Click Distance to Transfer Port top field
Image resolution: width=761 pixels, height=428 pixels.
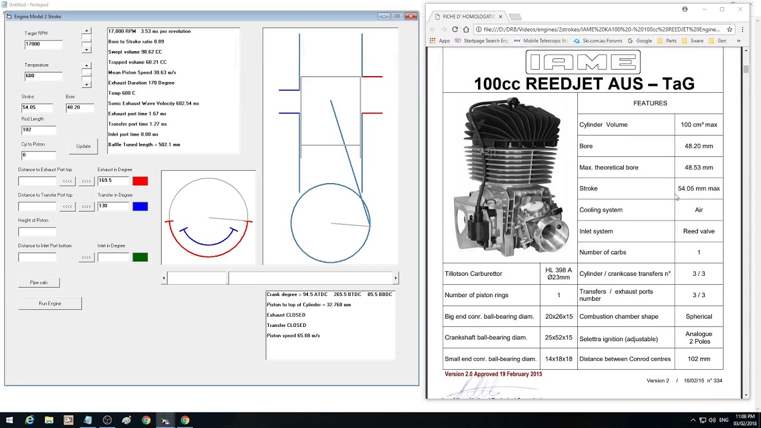[37, 206]
